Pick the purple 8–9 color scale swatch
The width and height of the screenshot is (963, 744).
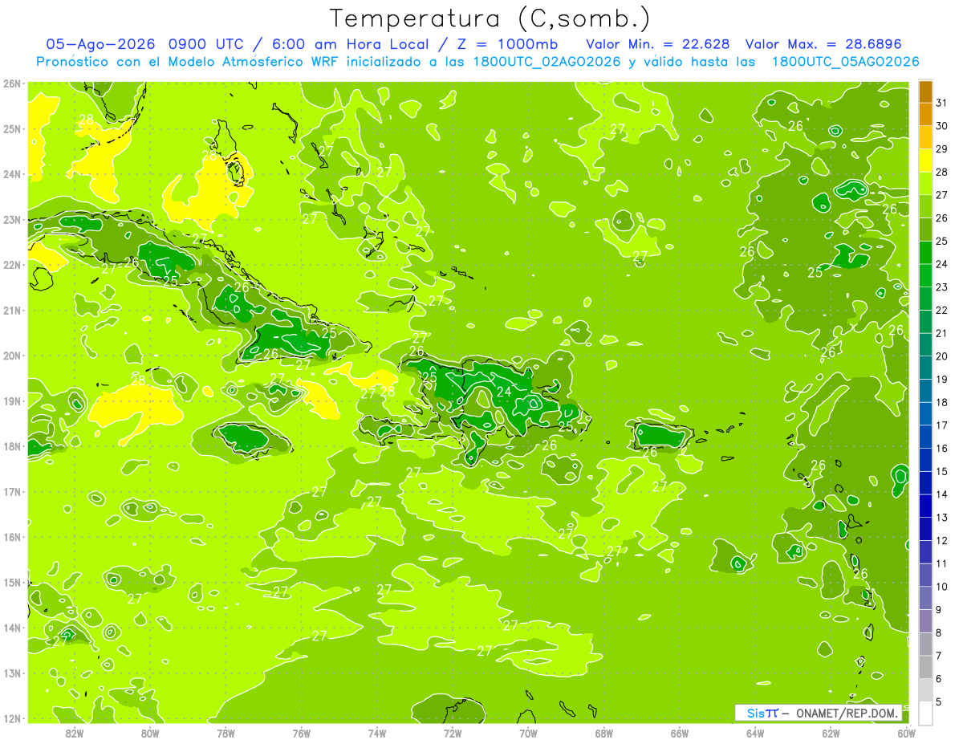925,621
